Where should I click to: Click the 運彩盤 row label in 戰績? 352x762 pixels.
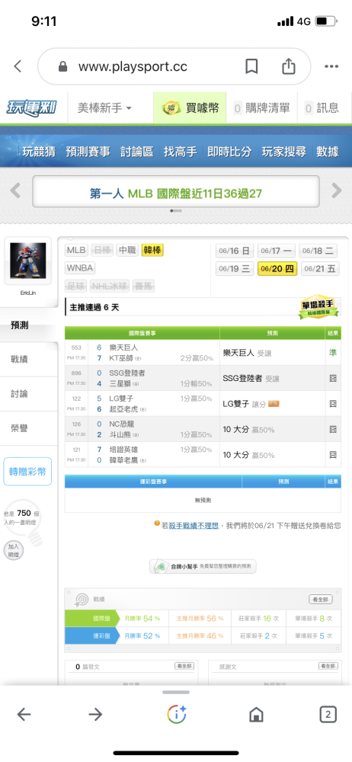point(91,636)
